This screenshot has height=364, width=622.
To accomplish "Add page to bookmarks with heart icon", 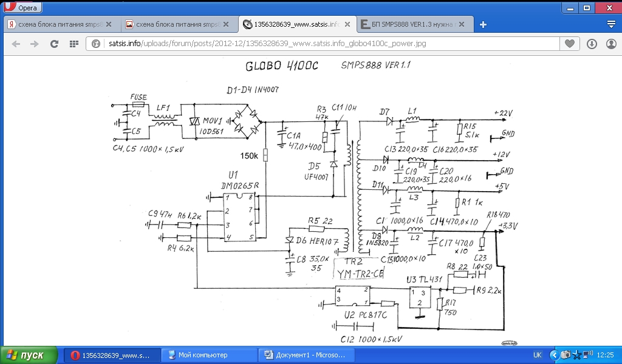I will click(569, 44).
